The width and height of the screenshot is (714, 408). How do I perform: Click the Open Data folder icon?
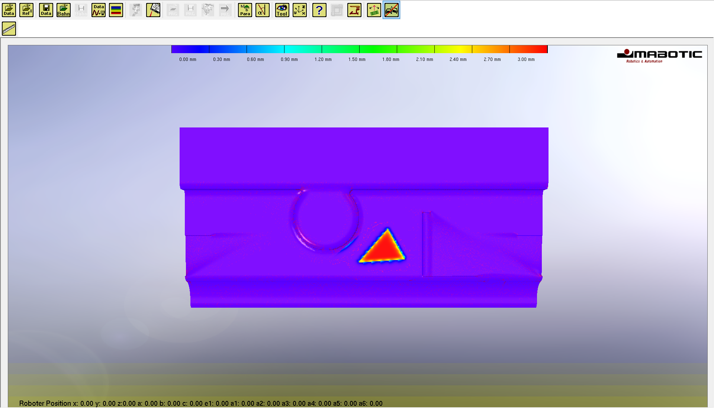pos(9,10)
